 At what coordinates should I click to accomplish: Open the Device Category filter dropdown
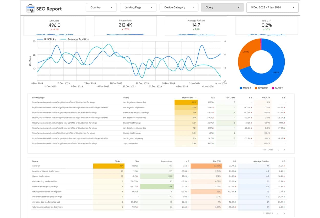point(179,7)
